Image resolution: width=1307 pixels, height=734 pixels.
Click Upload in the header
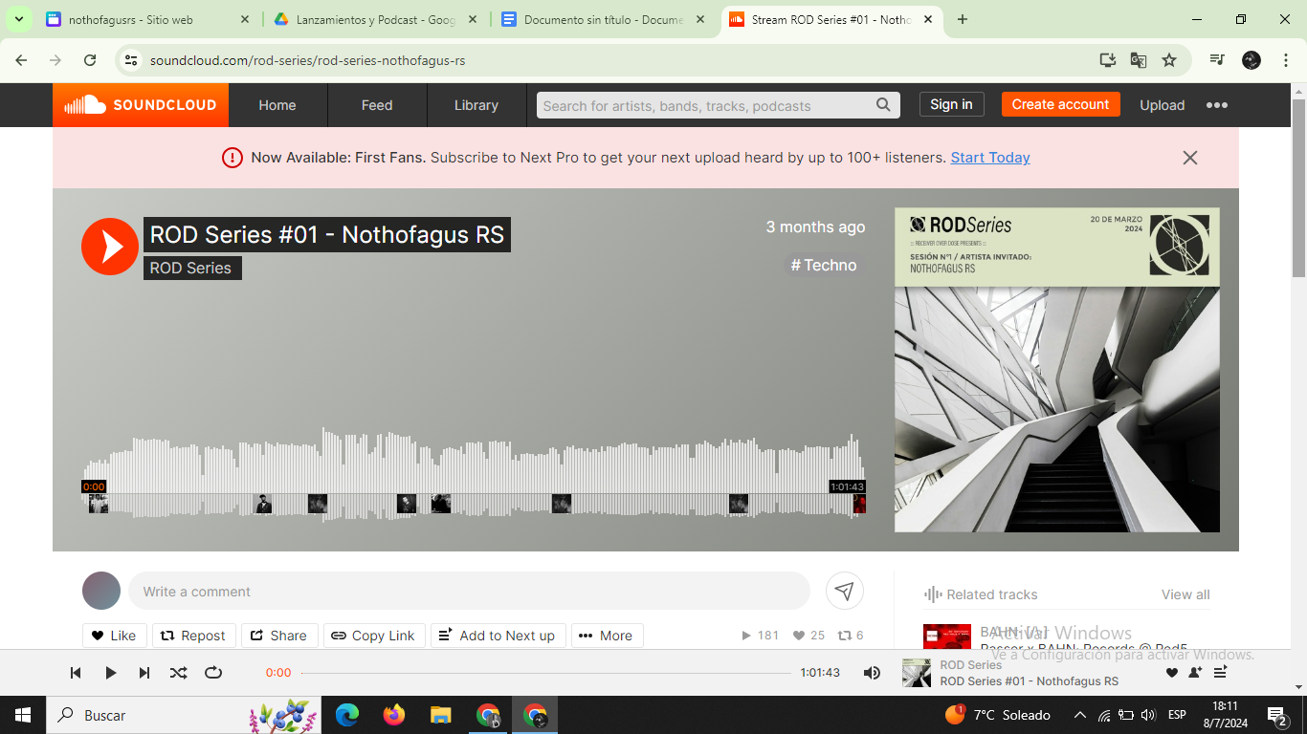click(1163, 105)
